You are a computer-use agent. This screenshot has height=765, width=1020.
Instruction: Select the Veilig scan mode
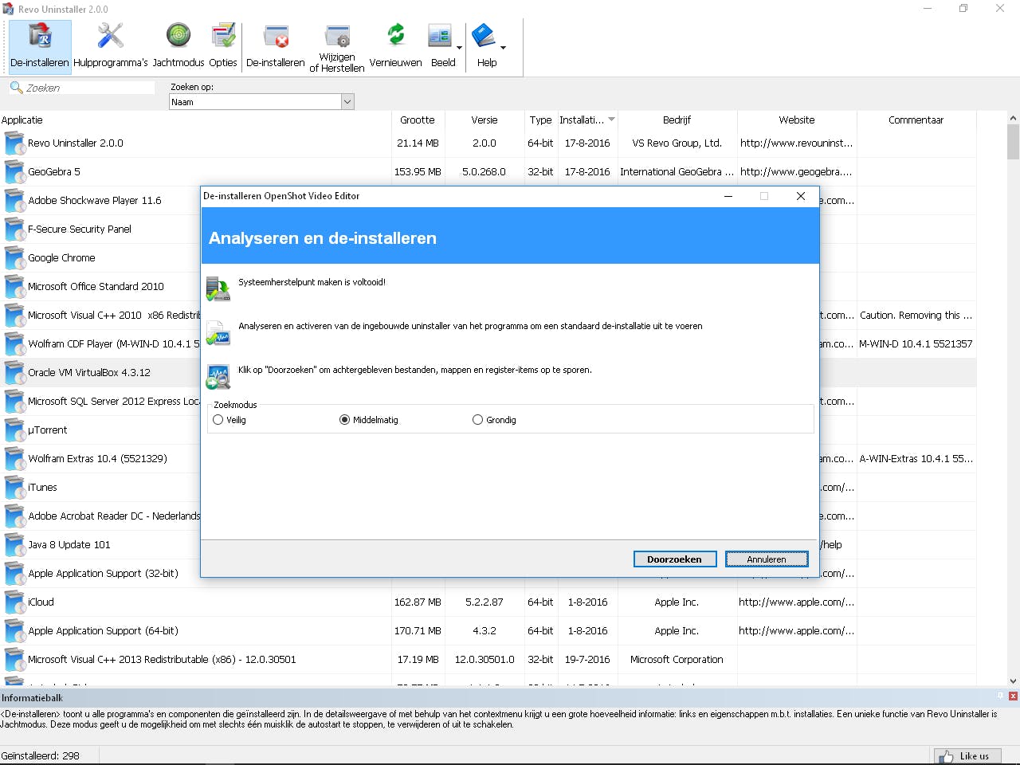click(218, 420)
